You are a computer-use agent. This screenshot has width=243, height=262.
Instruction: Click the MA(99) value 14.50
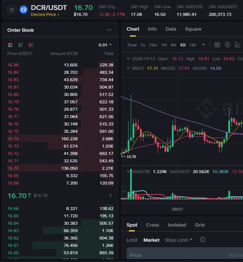[x=215, y=68]
